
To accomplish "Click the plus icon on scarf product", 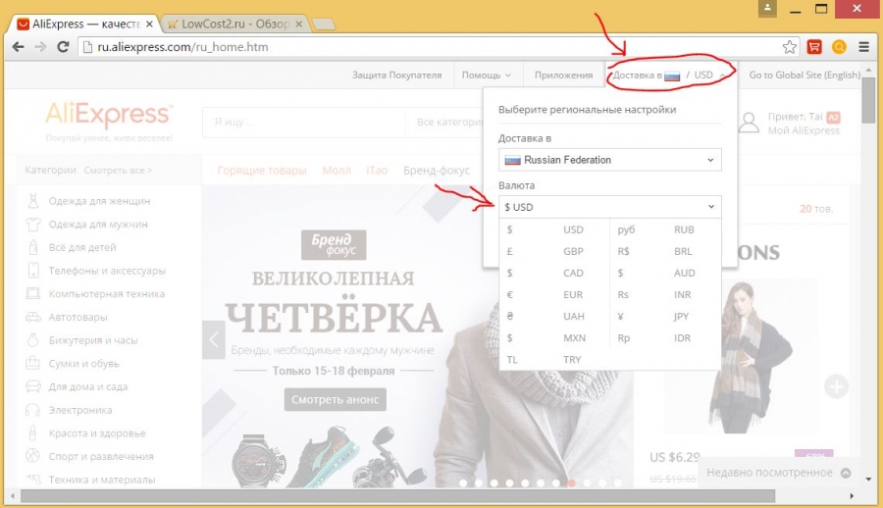I will (x=836, y=387).
